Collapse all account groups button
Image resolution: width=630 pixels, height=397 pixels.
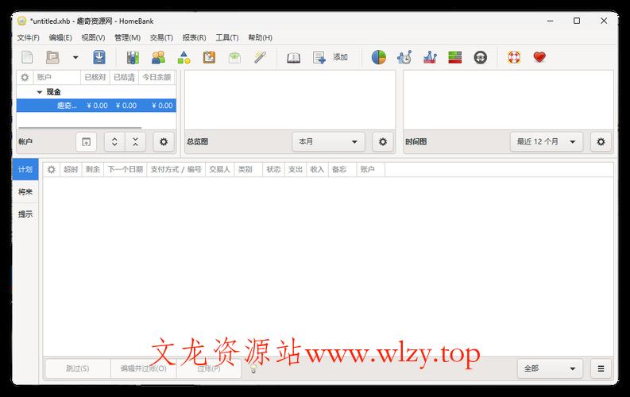(x=135, y=141)
